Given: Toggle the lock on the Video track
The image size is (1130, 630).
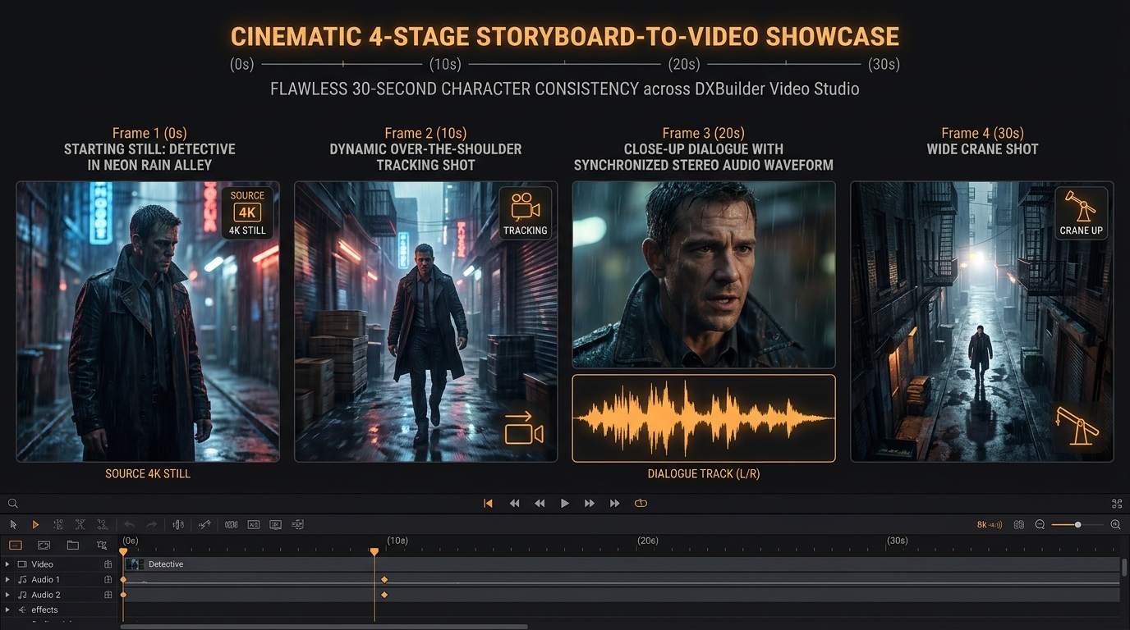Looking at the screenshot, I should pyautogui.click(x=108, y=564).
